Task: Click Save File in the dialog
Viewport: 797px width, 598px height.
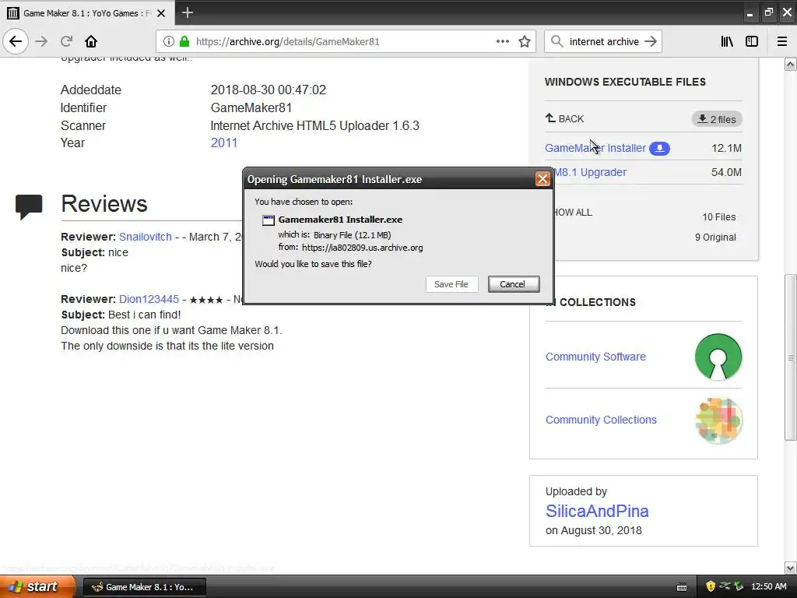Action: click(451, 284)
